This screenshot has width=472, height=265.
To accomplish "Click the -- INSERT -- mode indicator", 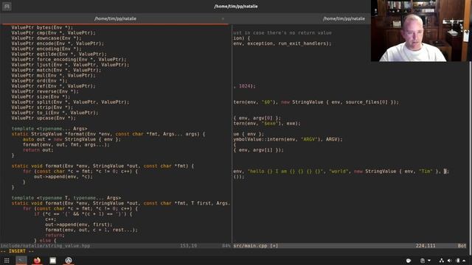I will (17, 251).
